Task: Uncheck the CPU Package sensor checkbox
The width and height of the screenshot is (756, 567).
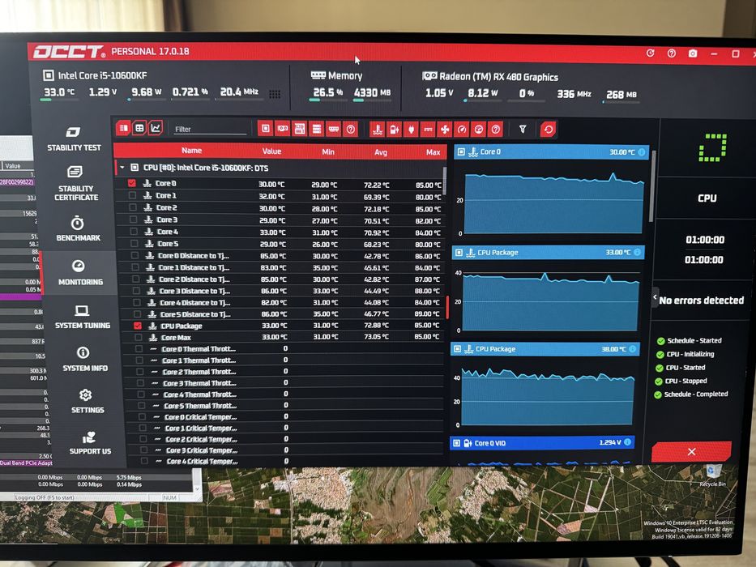Action: pos(138,326)
